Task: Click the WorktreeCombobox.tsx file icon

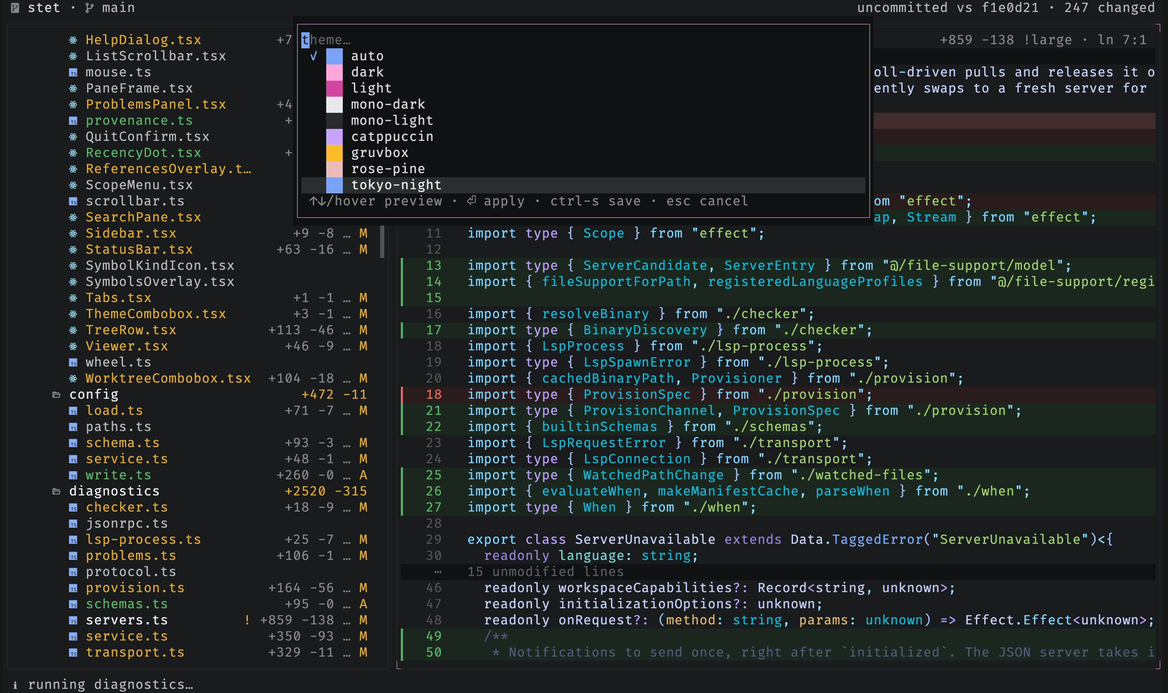Action: pyautogui.click(x=73, y=379)
